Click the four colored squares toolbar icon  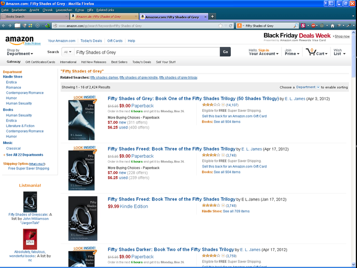tap(30, 26)
